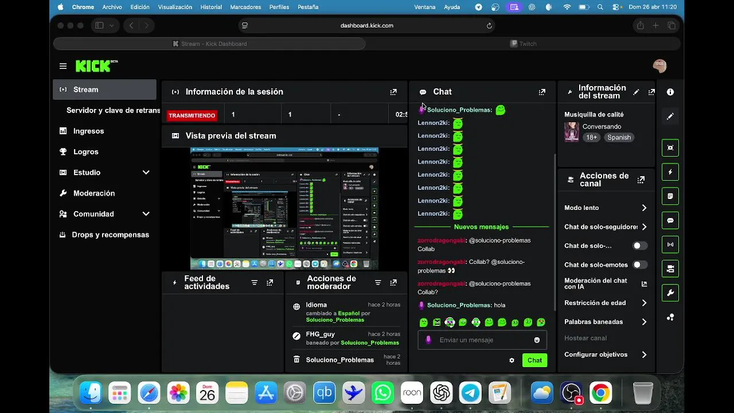Enable the Chat de solo-emotes switch
Viewport: 734px width, 413px height.
(x=639, y=265)
